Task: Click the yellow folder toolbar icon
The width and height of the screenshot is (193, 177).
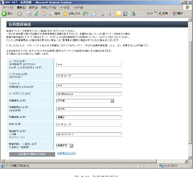Action: pyautogui.click(x=118, y=14)
